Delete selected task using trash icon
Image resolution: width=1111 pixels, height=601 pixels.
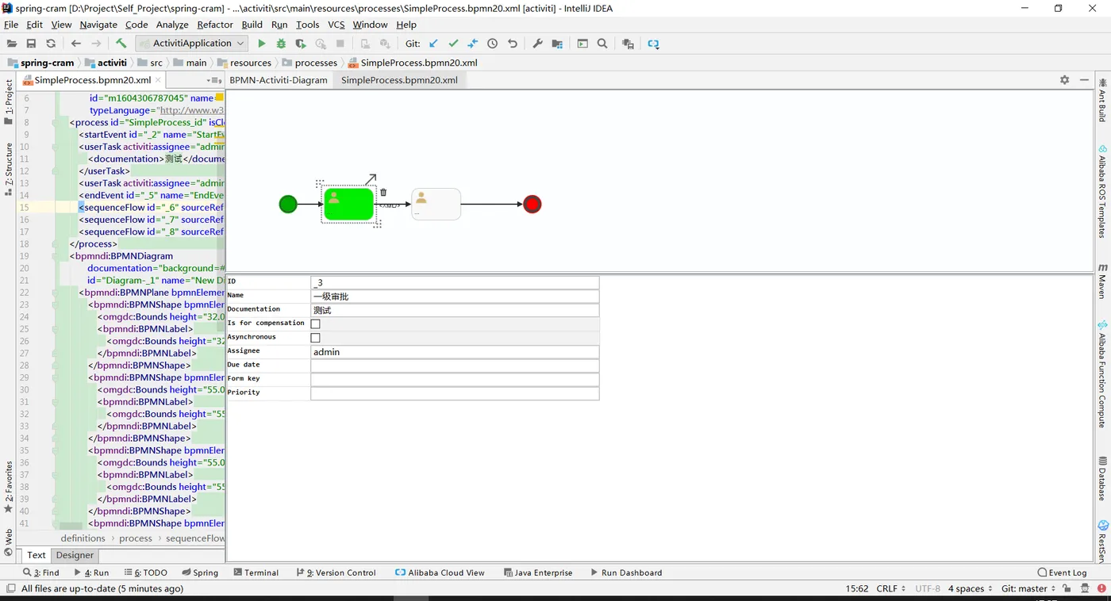click(383, 192)
